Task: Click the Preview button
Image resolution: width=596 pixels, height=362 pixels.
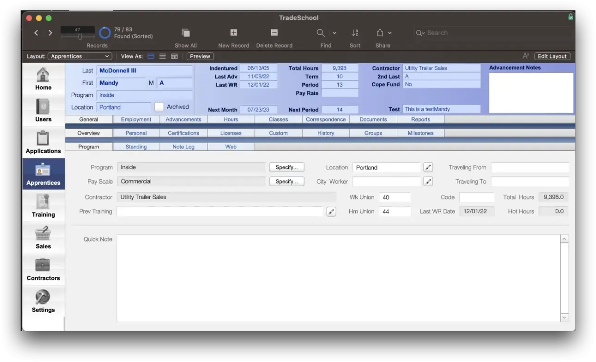Action: [x=200, y=56]
